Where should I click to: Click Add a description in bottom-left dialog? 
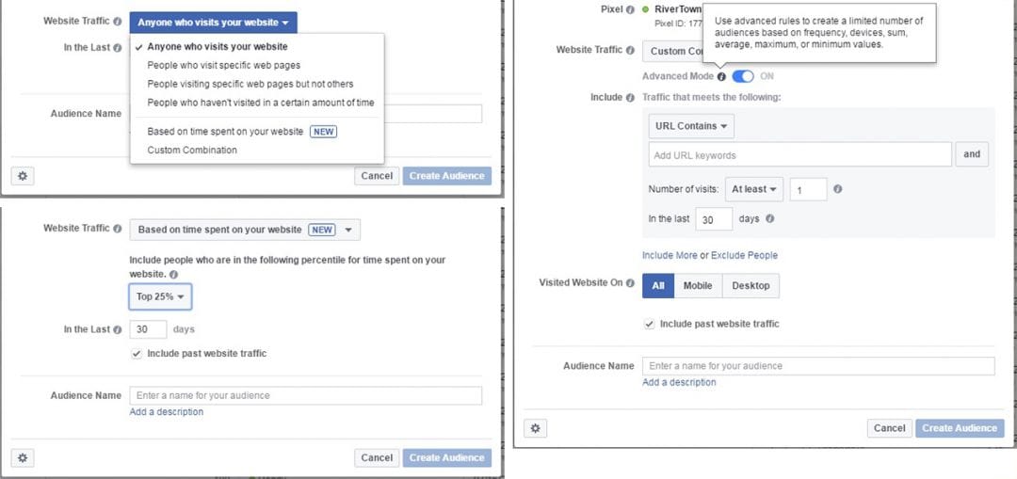coord(166,412)
